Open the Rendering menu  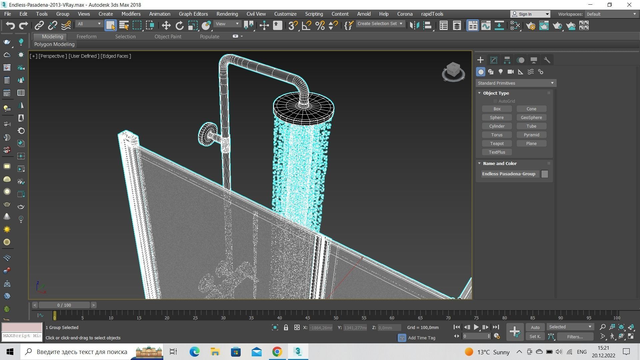pos(227,14)
